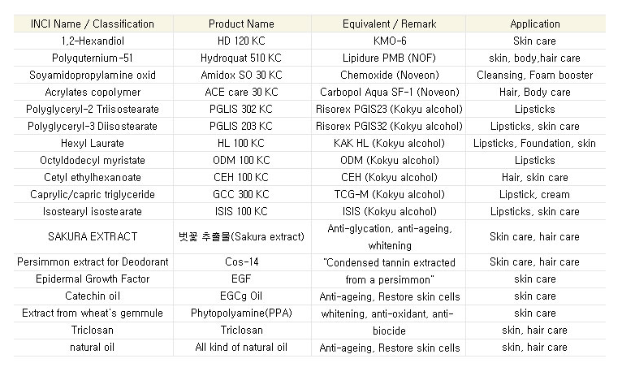The image size is (622, 376).
Task: Click the Hydroquat 510 KC cell
Action: coord(241,58)
